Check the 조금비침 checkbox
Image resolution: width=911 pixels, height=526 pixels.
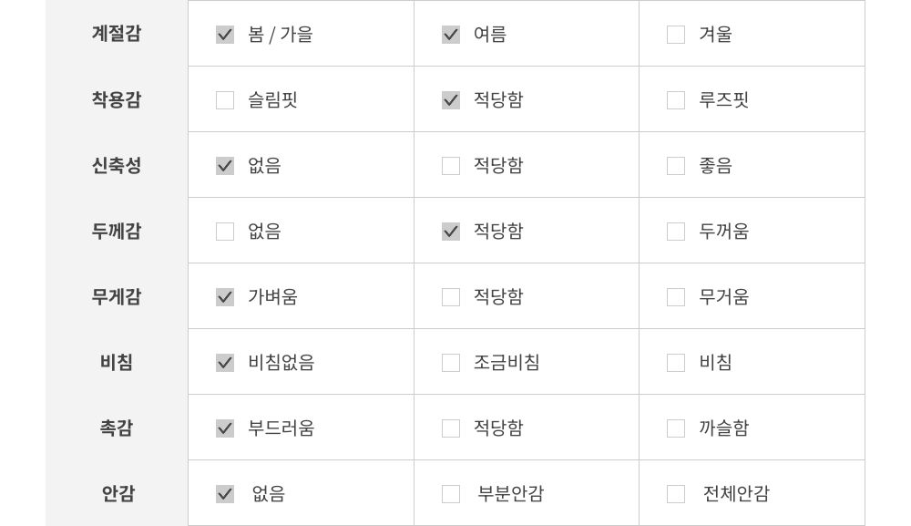451,363
